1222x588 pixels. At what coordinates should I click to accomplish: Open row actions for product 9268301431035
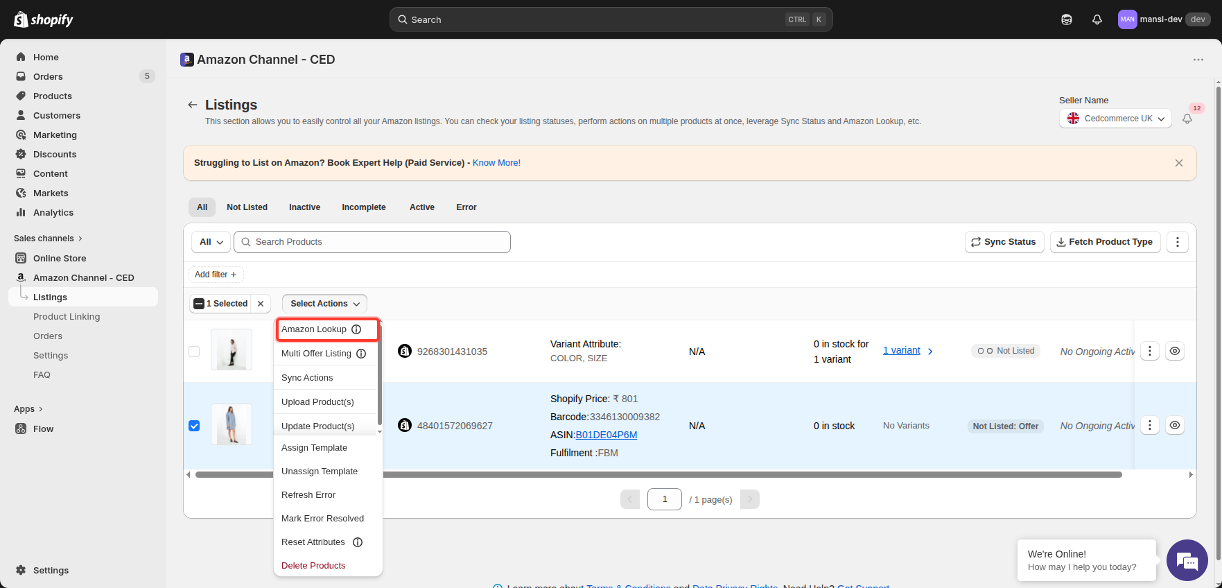1150,351
